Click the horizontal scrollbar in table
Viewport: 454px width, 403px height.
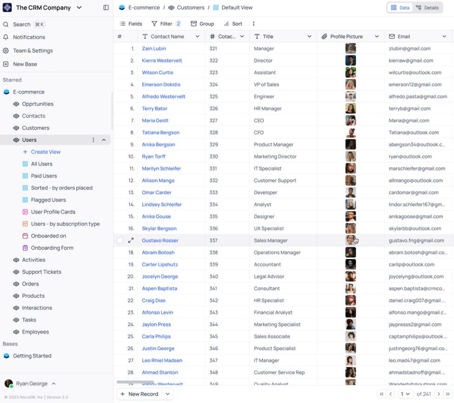tap(135, 382)
